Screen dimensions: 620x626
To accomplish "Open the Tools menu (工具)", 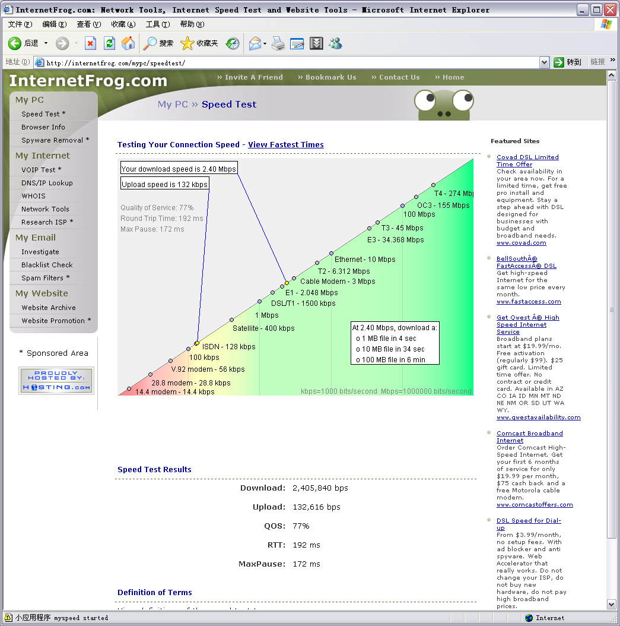I will pyautogui.click(x=157, y=24).
